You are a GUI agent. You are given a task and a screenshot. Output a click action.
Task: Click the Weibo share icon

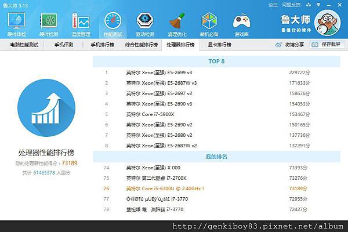point(278,45)
